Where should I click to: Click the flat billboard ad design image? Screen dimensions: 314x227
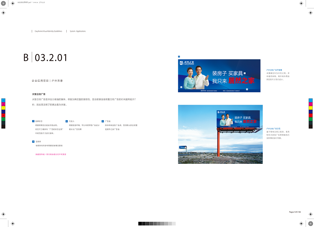[219, 76]
